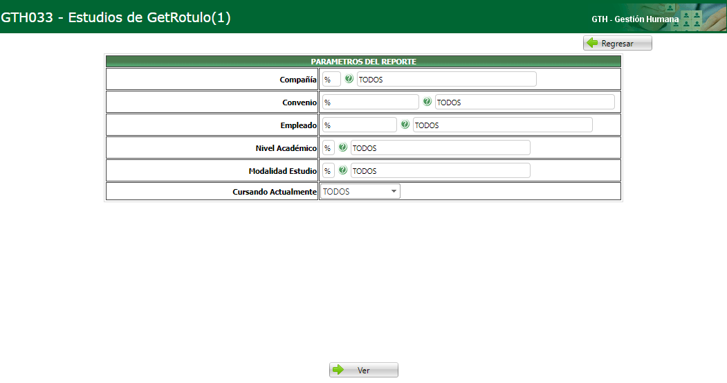Focus the Compañía code field
The image size is (727, 383).
tap(331, 80)
